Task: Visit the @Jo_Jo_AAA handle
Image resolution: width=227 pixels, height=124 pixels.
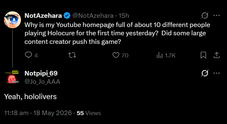Action: (42, 82)
